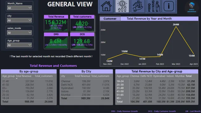Select the 132M Nov 2022 data point
Viewport: 201px width, 113px height.
107,59
